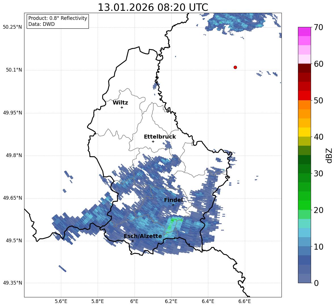This screenshot has width=336, height=307.
Task: Click the "Data: DWD" legend text
Action: point(41,24)
